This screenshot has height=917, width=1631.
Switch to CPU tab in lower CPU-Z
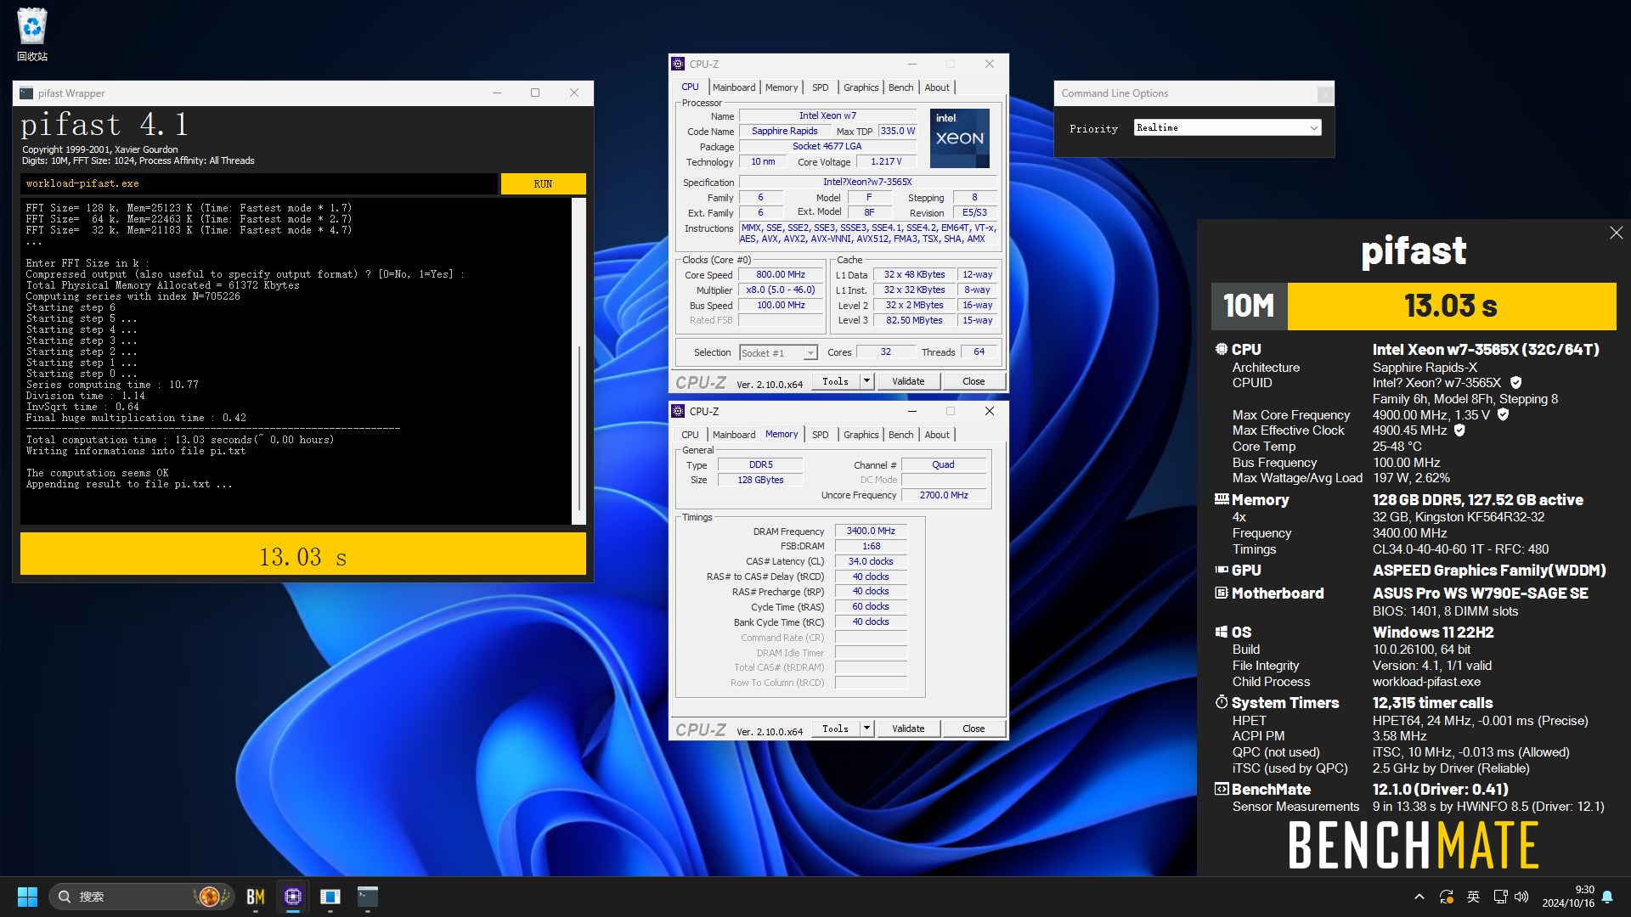[x=690, y=435]
